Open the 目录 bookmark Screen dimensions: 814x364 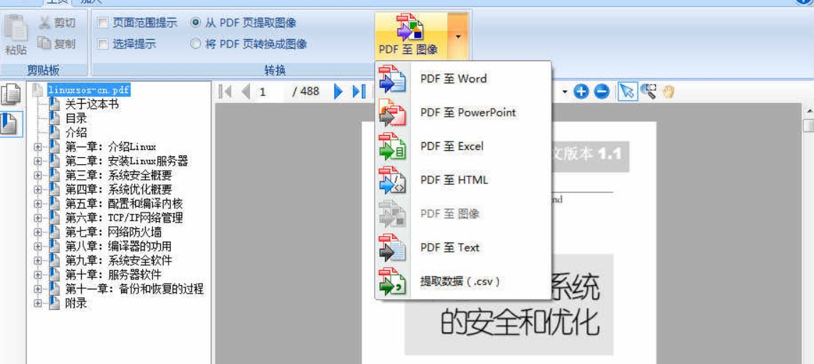(x=76, y=119)
